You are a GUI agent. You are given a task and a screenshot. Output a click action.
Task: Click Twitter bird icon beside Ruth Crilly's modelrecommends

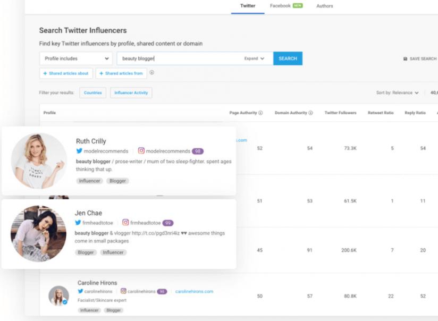coord(79,151)
